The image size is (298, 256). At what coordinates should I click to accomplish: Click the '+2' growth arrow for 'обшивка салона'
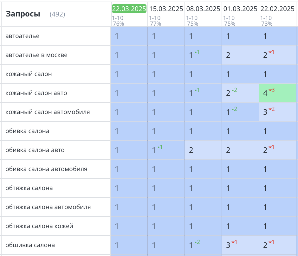(x=197, y=243)
